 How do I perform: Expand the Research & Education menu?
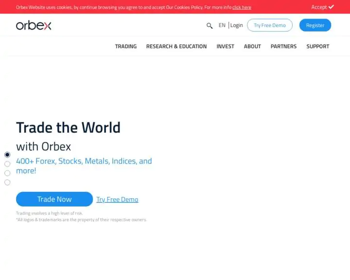click(x=176, y=47)
